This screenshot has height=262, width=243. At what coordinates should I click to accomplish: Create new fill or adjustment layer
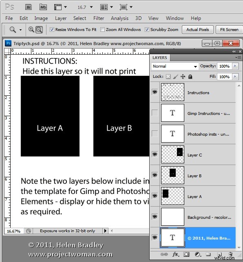(197, 254)
